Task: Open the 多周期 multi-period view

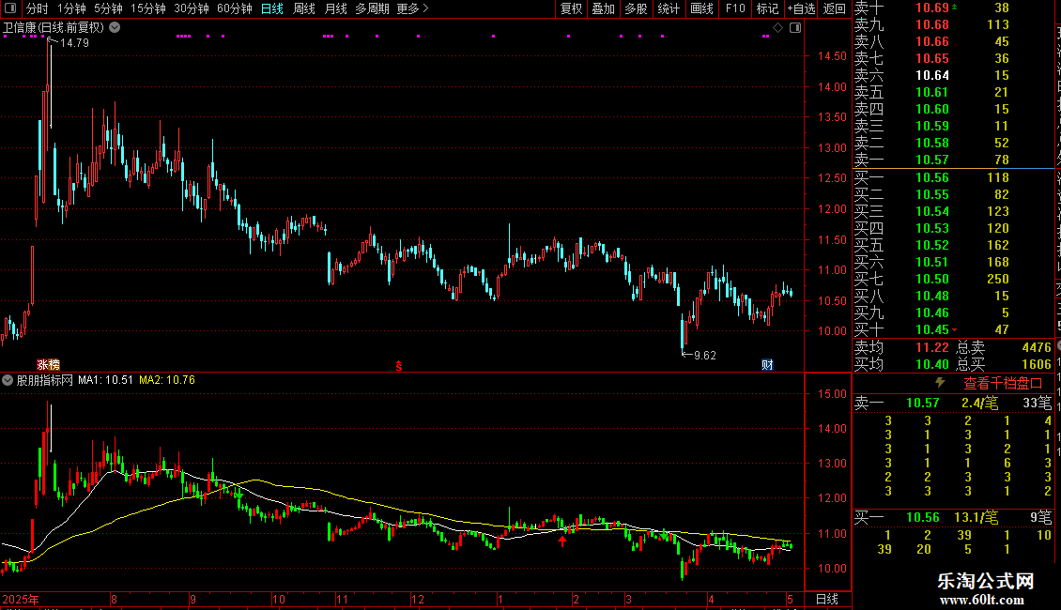Action: click(372, 8)
